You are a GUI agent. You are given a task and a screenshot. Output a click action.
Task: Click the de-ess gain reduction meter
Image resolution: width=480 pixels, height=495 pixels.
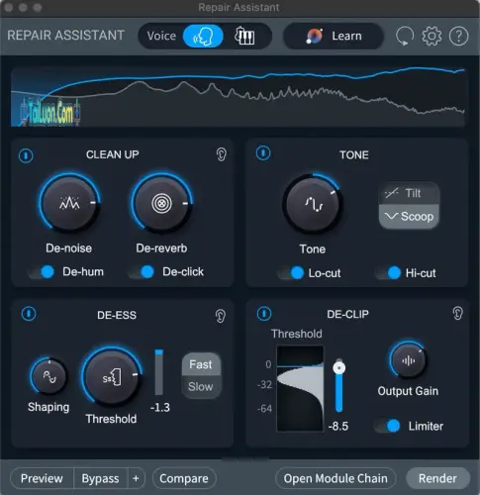click(x=159, y=372)
